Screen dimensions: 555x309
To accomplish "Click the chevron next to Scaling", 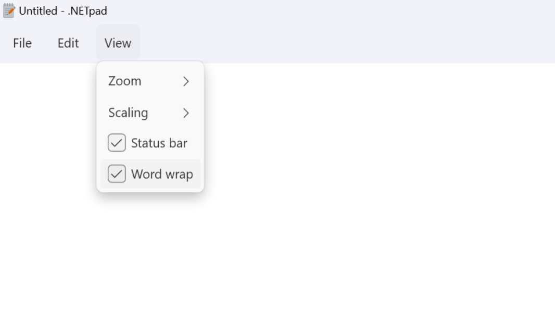I will click(x=186, y=113).
